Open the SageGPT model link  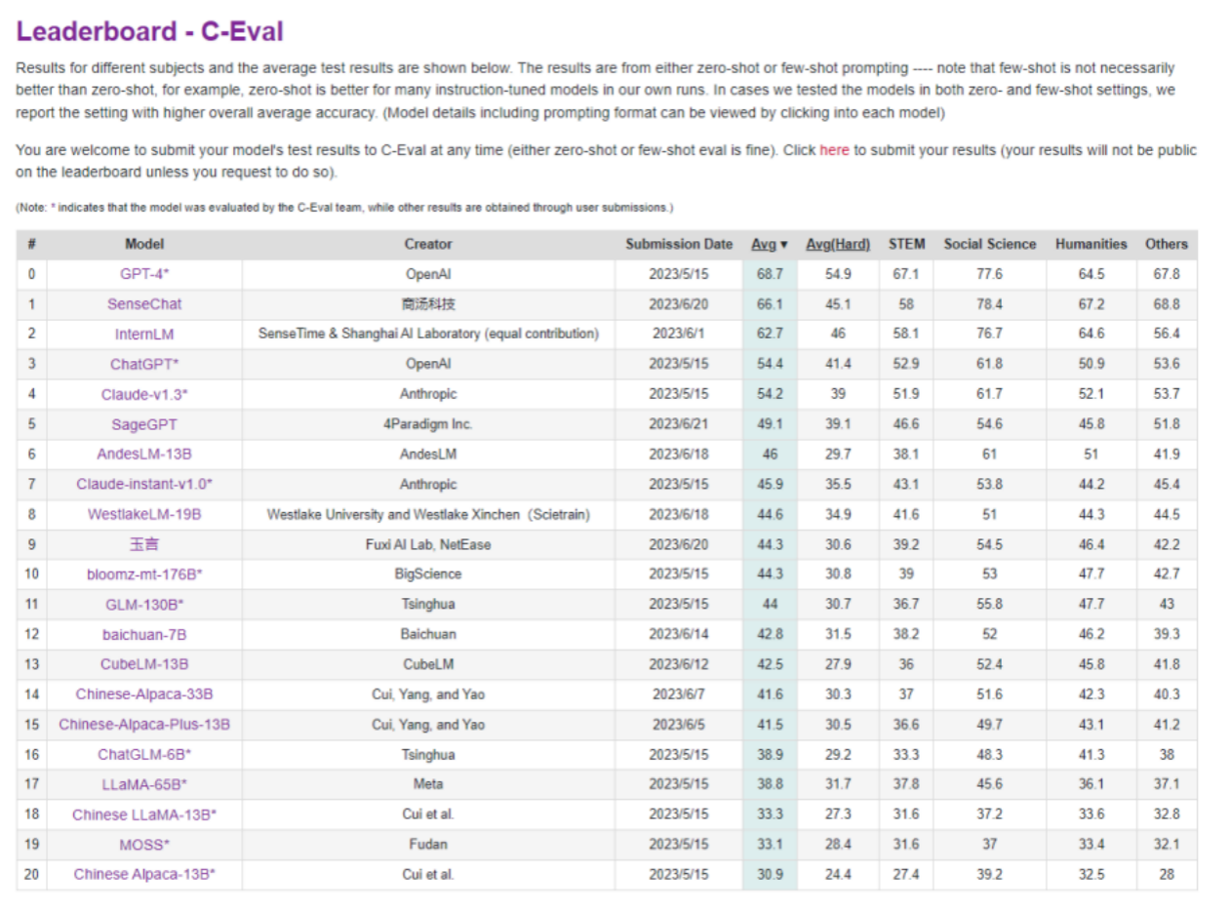pyautogui.click(x=144, y=424)
